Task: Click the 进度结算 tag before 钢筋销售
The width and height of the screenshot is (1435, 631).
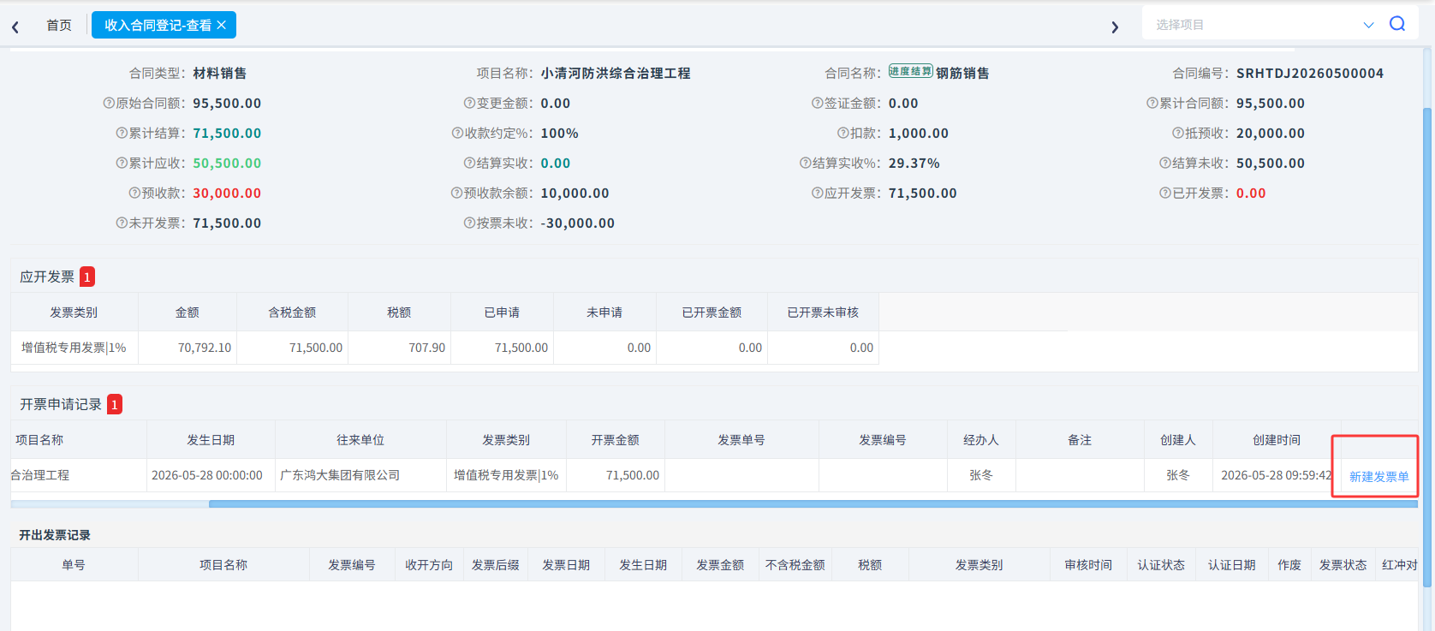Action: coord(910,71)
